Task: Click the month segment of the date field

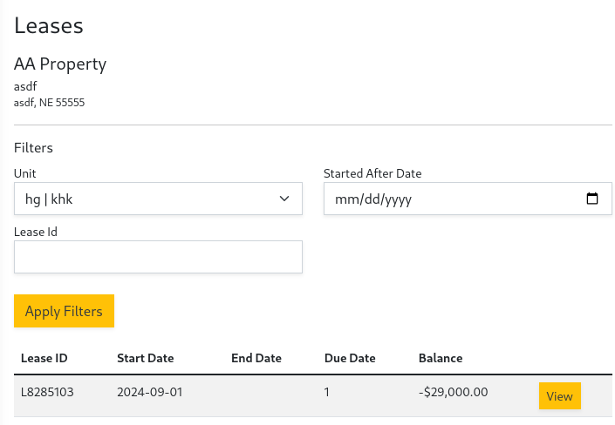Action: [x=346, y=199]
